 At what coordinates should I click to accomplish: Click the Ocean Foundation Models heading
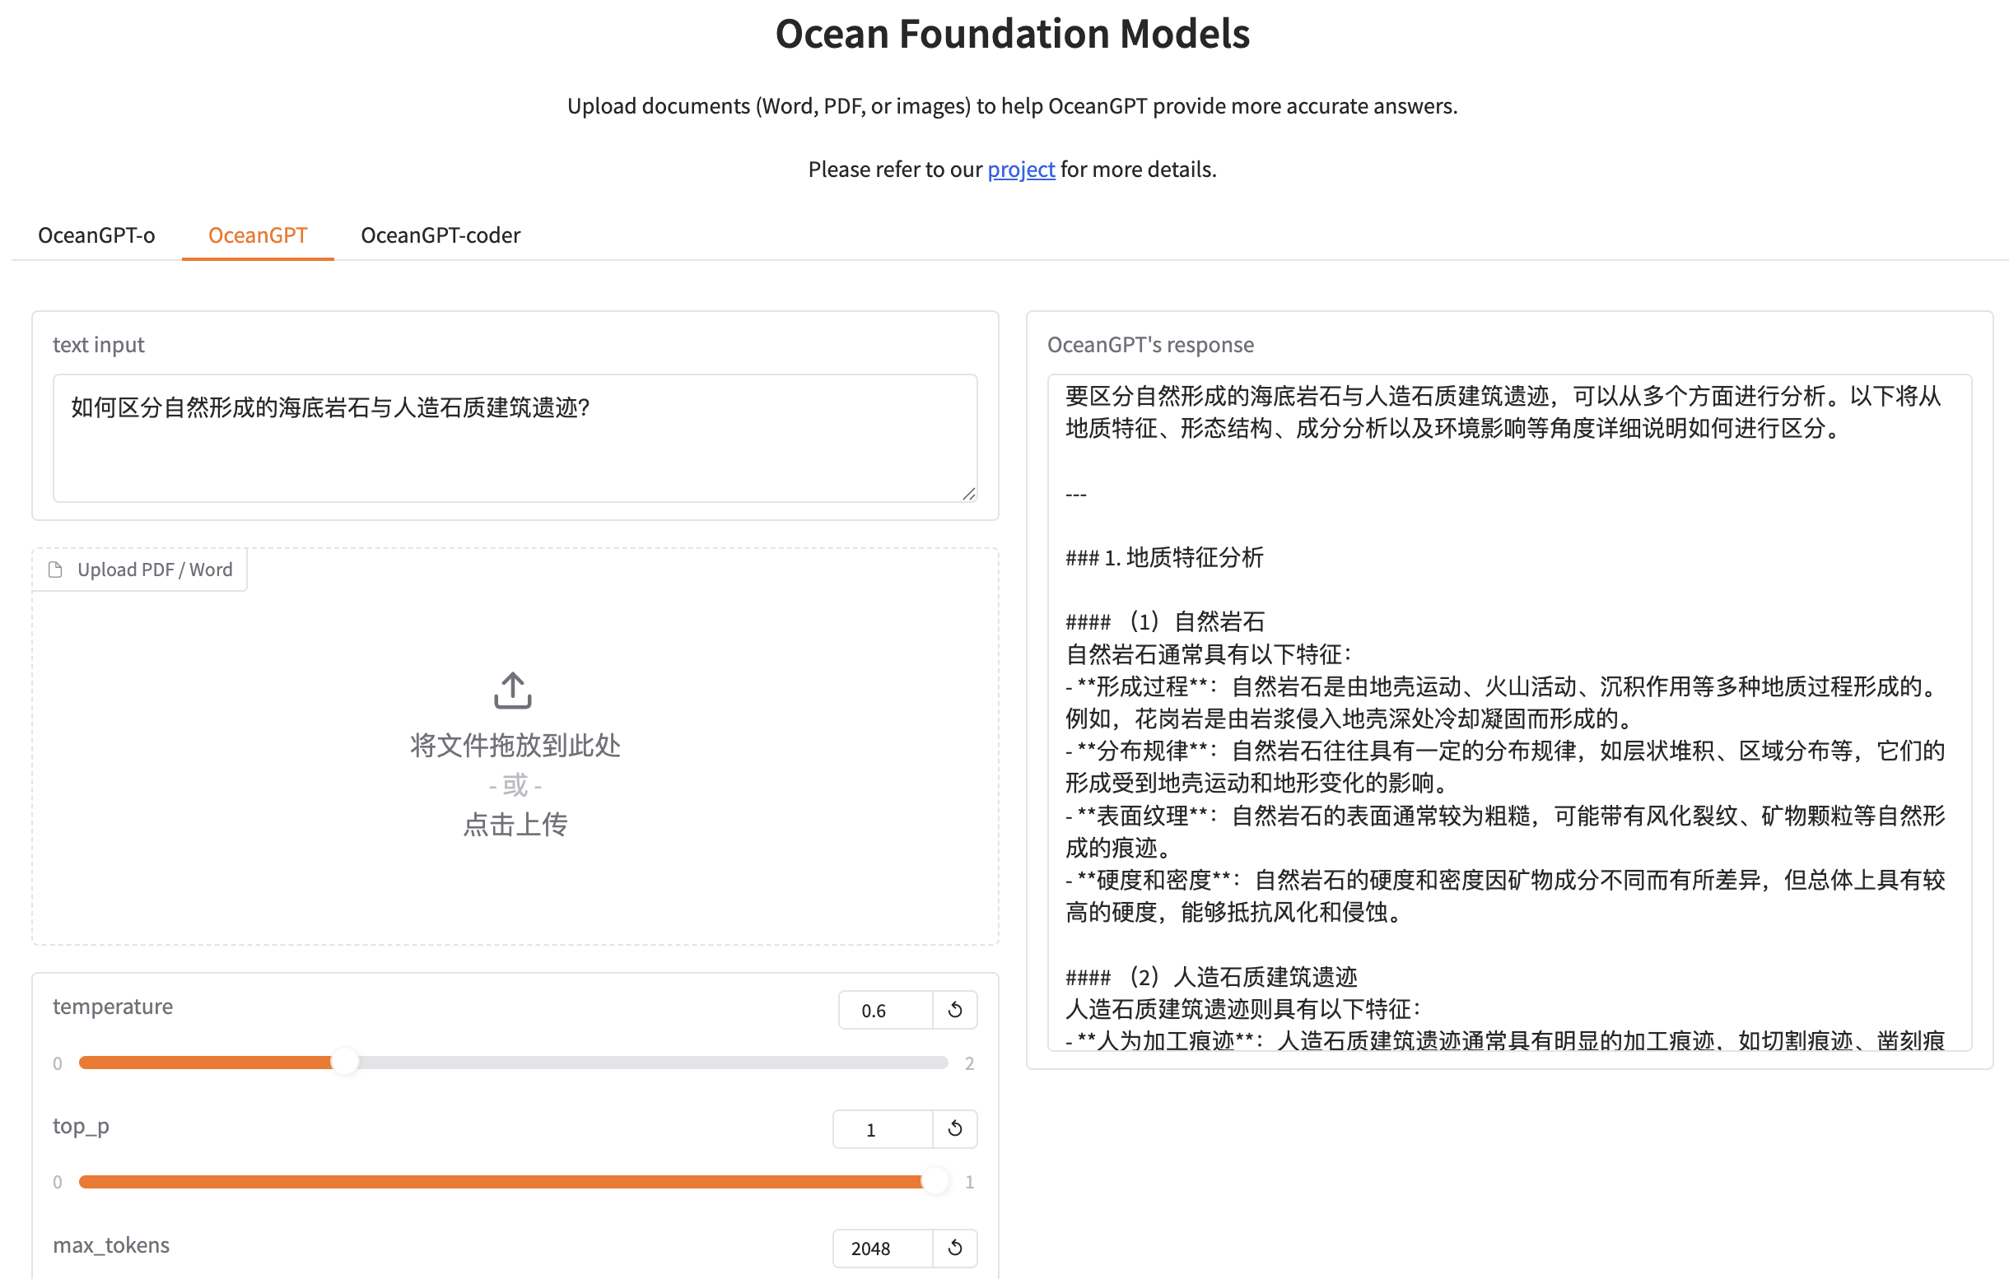[x=1012, y=35]
